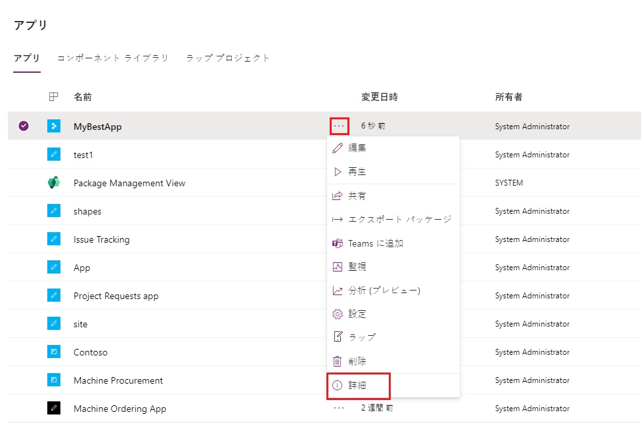Open the MyBestApp app name
Image resolution: width=641 pixels, height=423 pixels.
tap(98, 127)
